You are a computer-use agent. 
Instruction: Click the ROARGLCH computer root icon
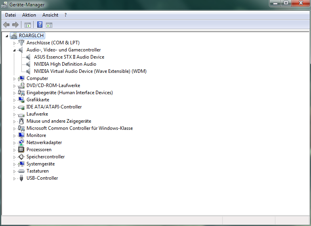(14, 36)
